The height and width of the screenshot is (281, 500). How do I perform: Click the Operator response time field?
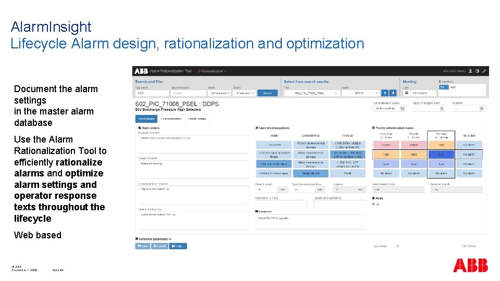[x=304, y=189]
